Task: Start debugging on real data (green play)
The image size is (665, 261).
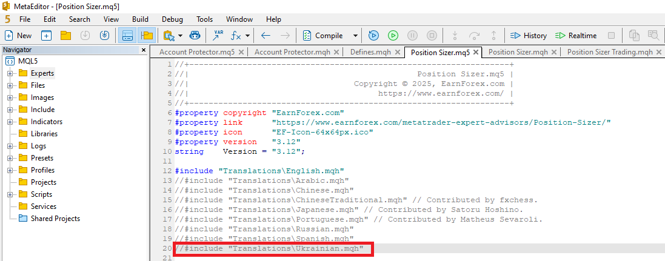Action: pos(393,36)
